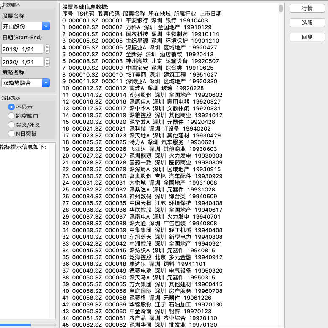Click row 10 南玻A
Viewport: 328px width, 328px height.
click(133, 88)
